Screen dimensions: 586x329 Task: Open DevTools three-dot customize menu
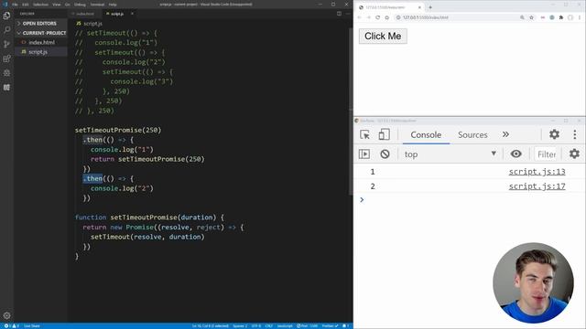(575, 134)
